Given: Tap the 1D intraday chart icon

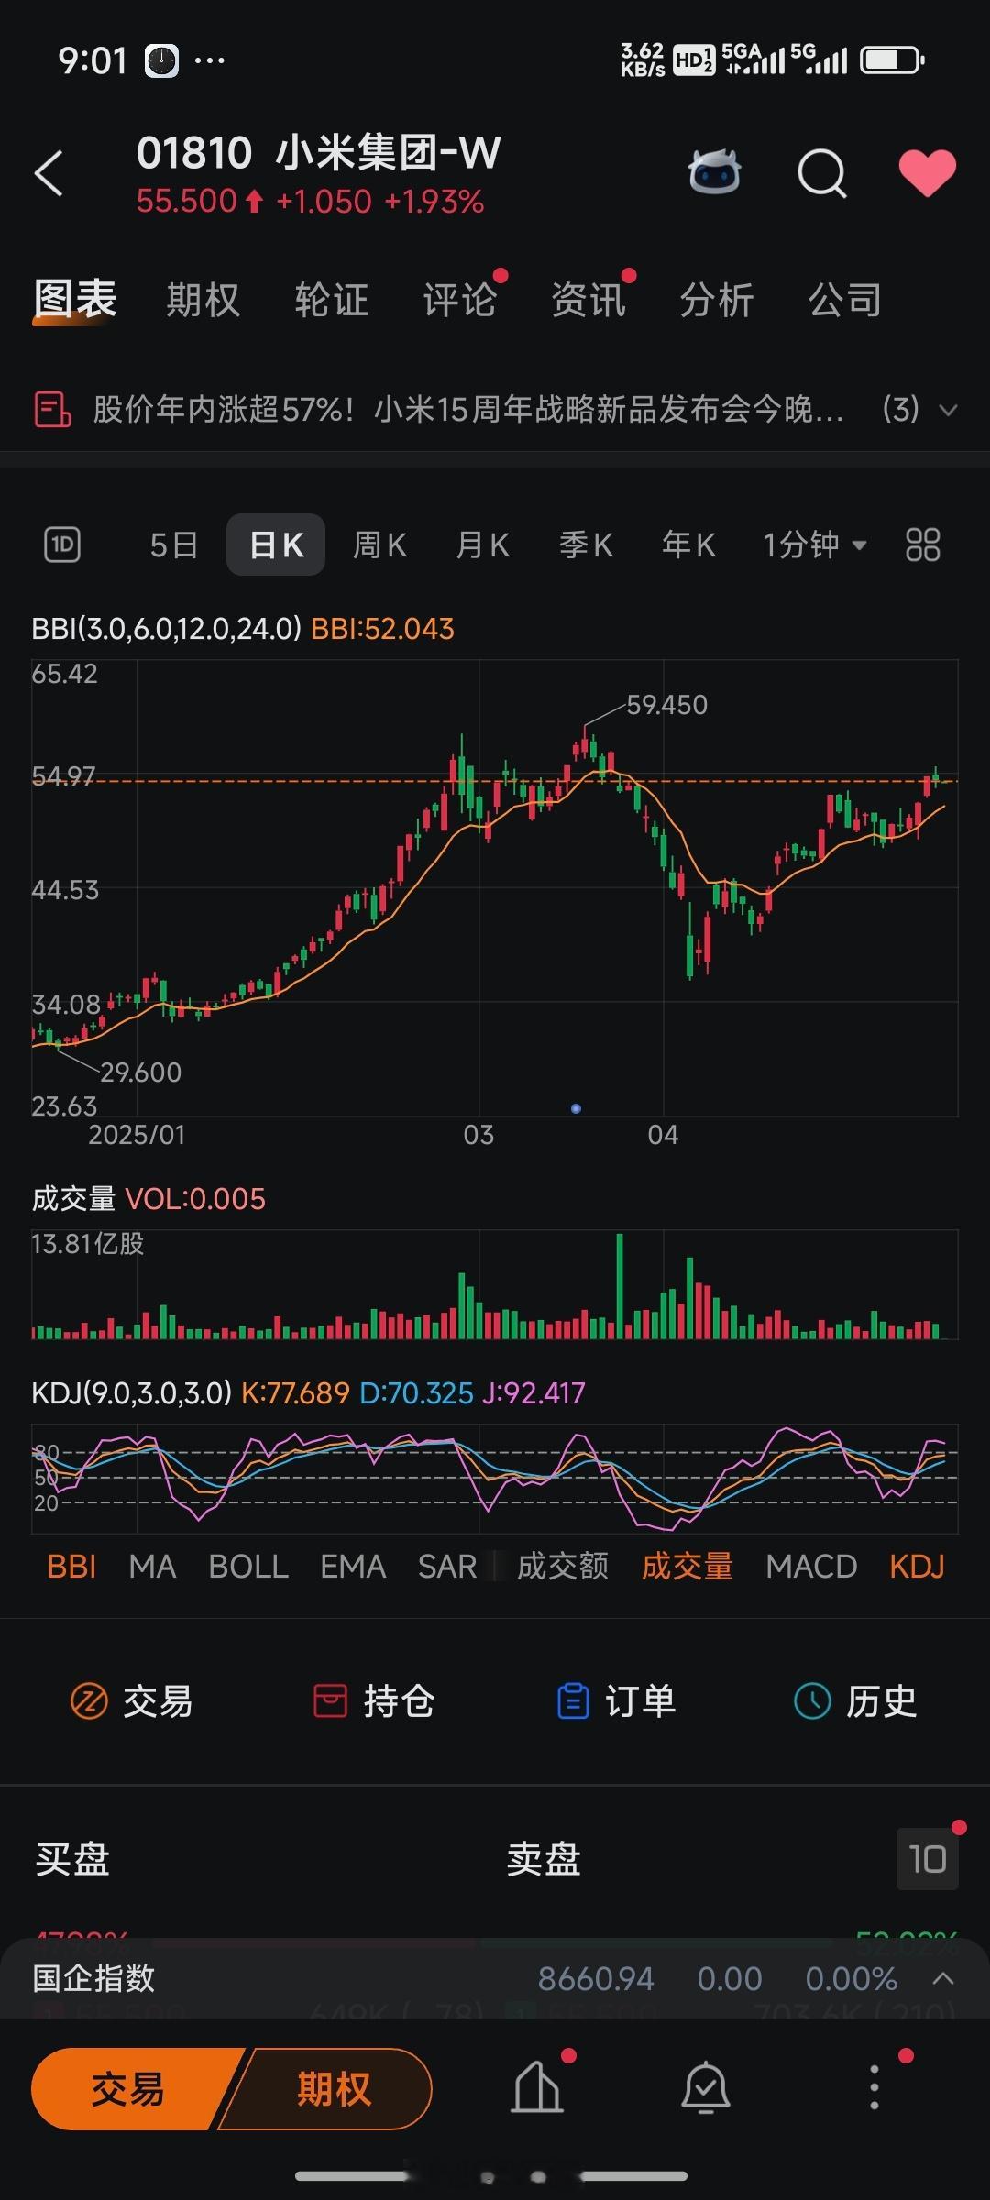Looking at the screenshot, I should 62,544.
